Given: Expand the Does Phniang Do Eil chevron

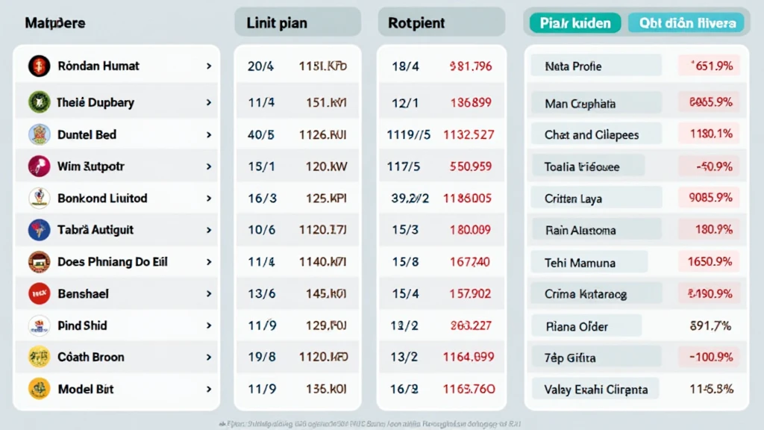Looking at the screenshot, I should (208, 262).
